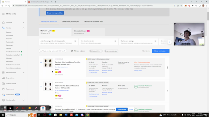The image size is (209, 117).
Task: Click the Screencastify stop recording button
Action: tap(43, 108)
